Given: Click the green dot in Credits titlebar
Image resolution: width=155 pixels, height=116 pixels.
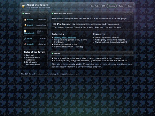Looking at the screenshot, I should click(53, 53).
